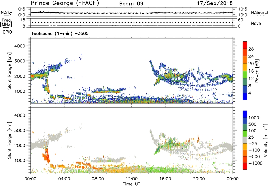Click the '3000' tick on the power panel

tap(20, 61)
